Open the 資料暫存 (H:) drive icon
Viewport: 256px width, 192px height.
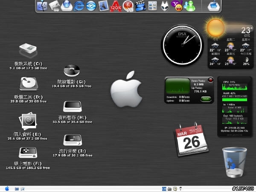coord(73,106)
